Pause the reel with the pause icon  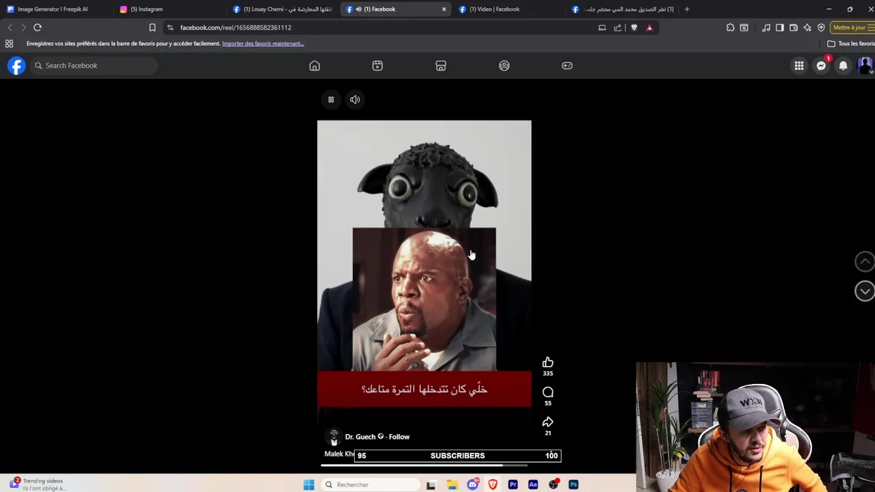tap(331, 100)
